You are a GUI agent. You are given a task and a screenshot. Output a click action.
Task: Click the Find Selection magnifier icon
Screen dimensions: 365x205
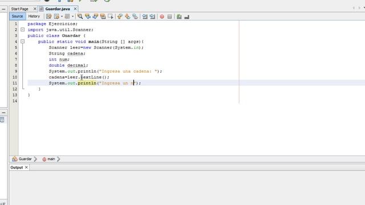(x=80, y=17)
